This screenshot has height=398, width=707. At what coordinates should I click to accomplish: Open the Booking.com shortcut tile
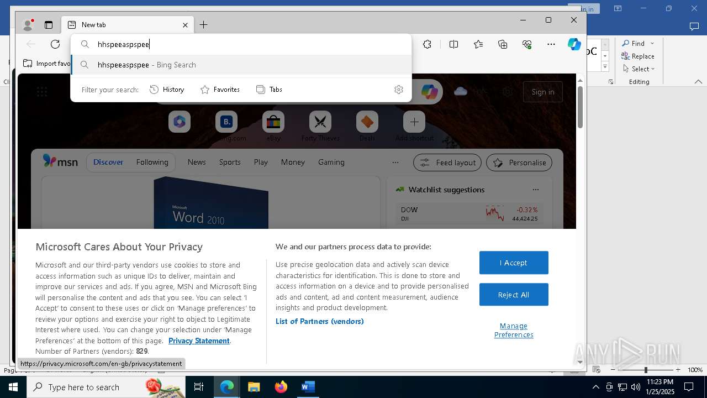coord(226,122)
